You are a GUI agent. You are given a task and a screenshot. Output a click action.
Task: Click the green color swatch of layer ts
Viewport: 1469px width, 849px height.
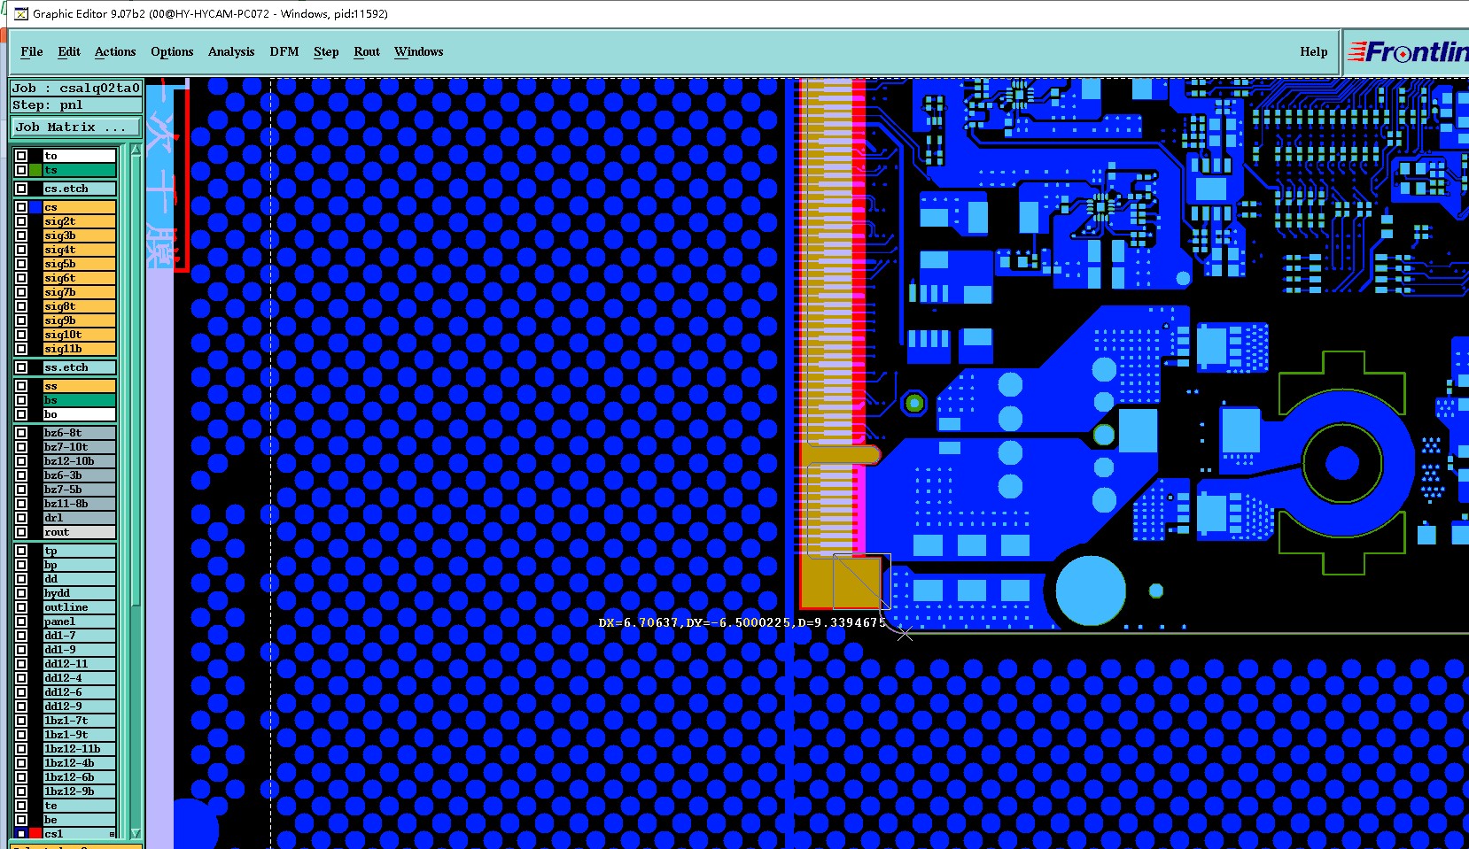[x=35, y=170]
